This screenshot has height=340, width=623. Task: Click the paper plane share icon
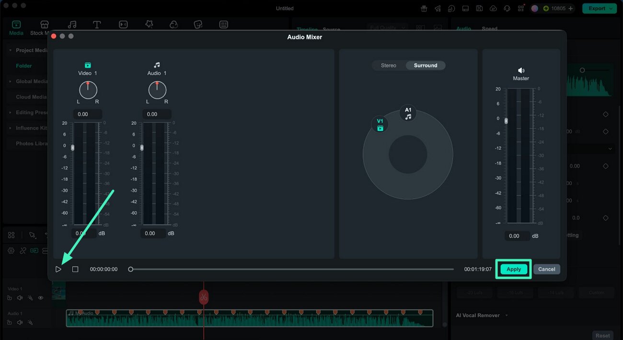(x=438, y=9)
